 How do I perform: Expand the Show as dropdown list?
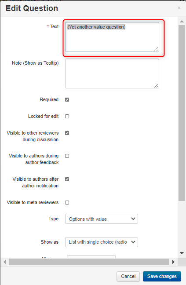[102, 242]
